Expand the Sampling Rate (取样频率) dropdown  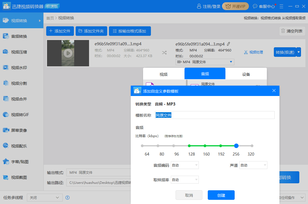pos(185,180)
